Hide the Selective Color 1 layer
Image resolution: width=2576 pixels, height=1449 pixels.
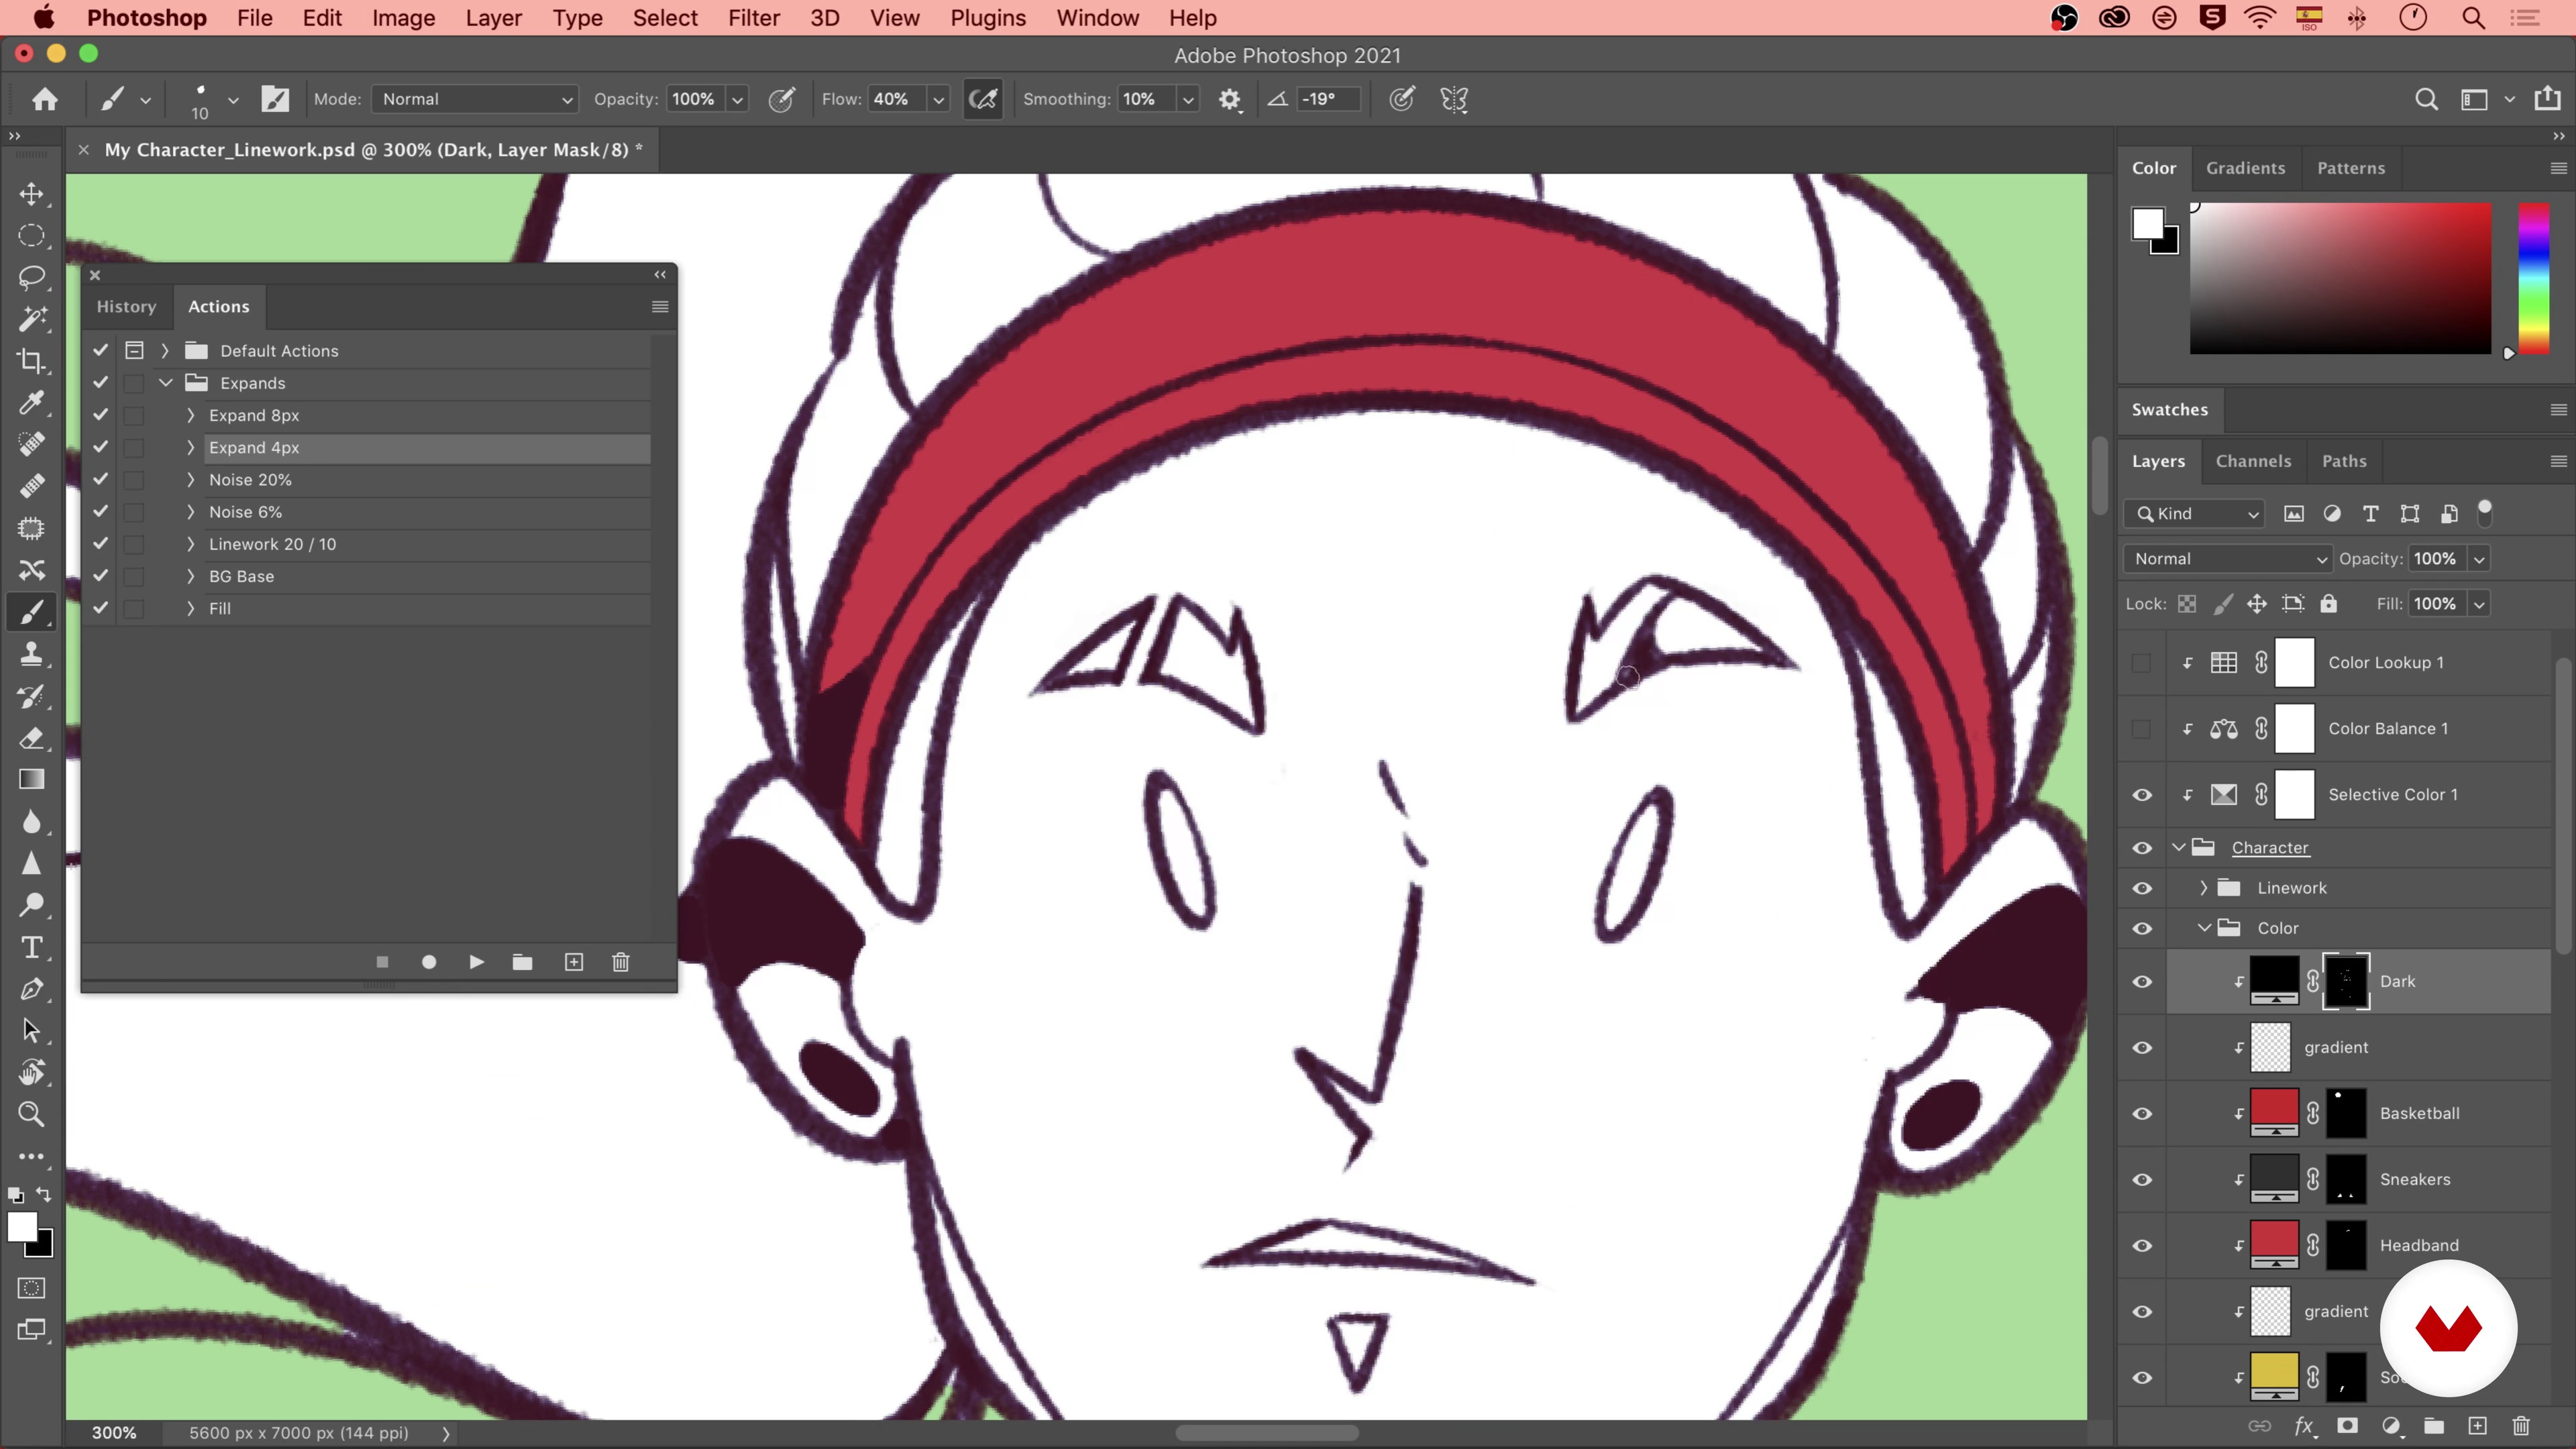point(2141,795)
